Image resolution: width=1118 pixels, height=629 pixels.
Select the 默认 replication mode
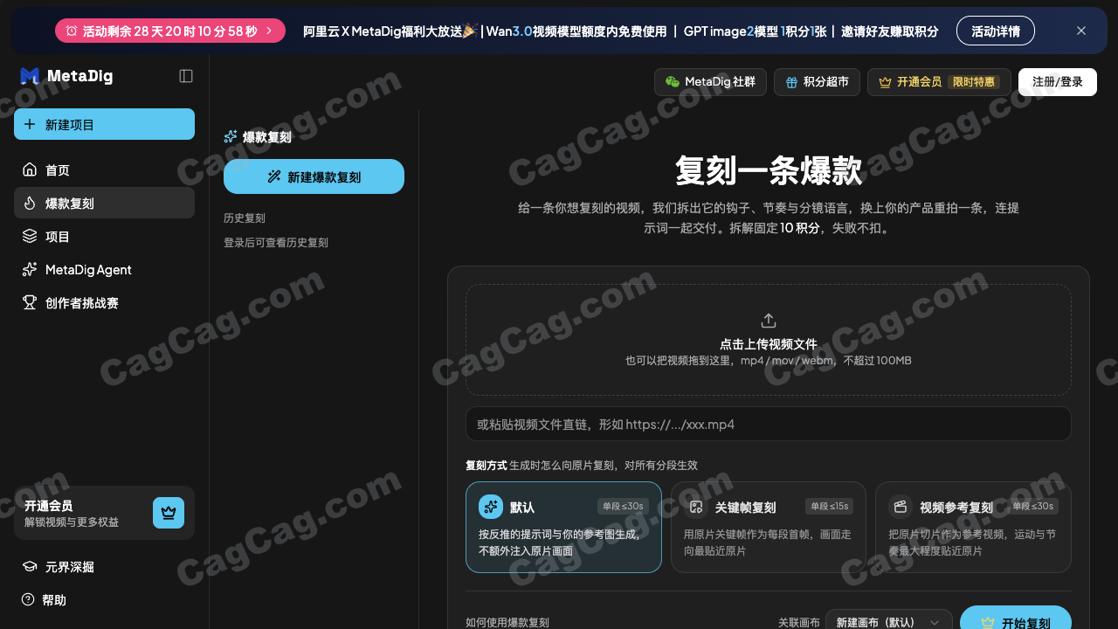tap(563, 527)
